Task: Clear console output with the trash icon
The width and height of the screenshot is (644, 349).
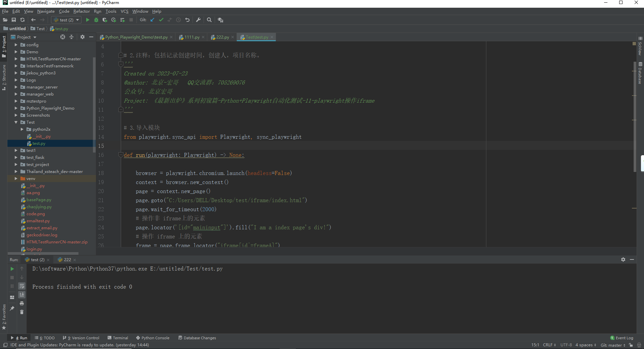Action: click(x=22, y=312)
